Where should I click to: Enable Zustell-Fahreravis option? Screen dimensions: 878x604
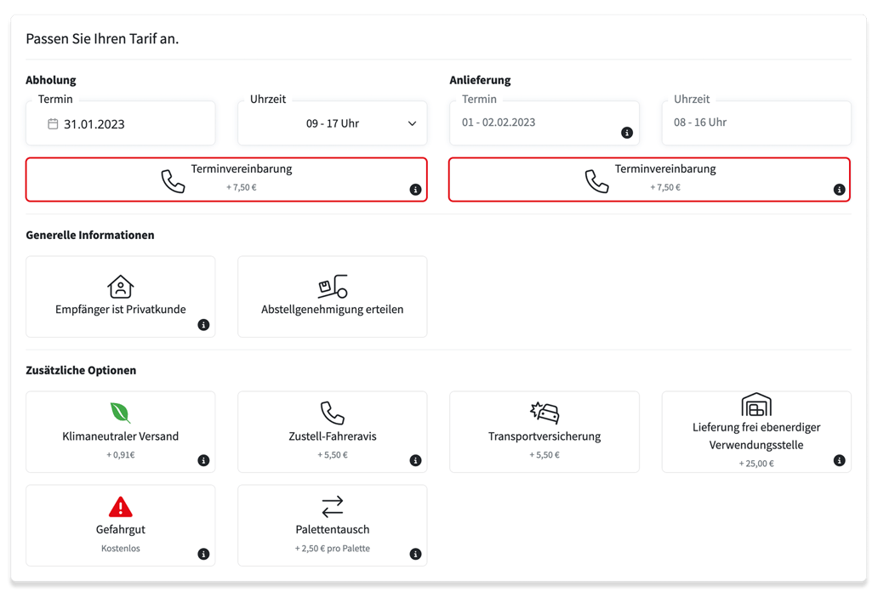333,431
